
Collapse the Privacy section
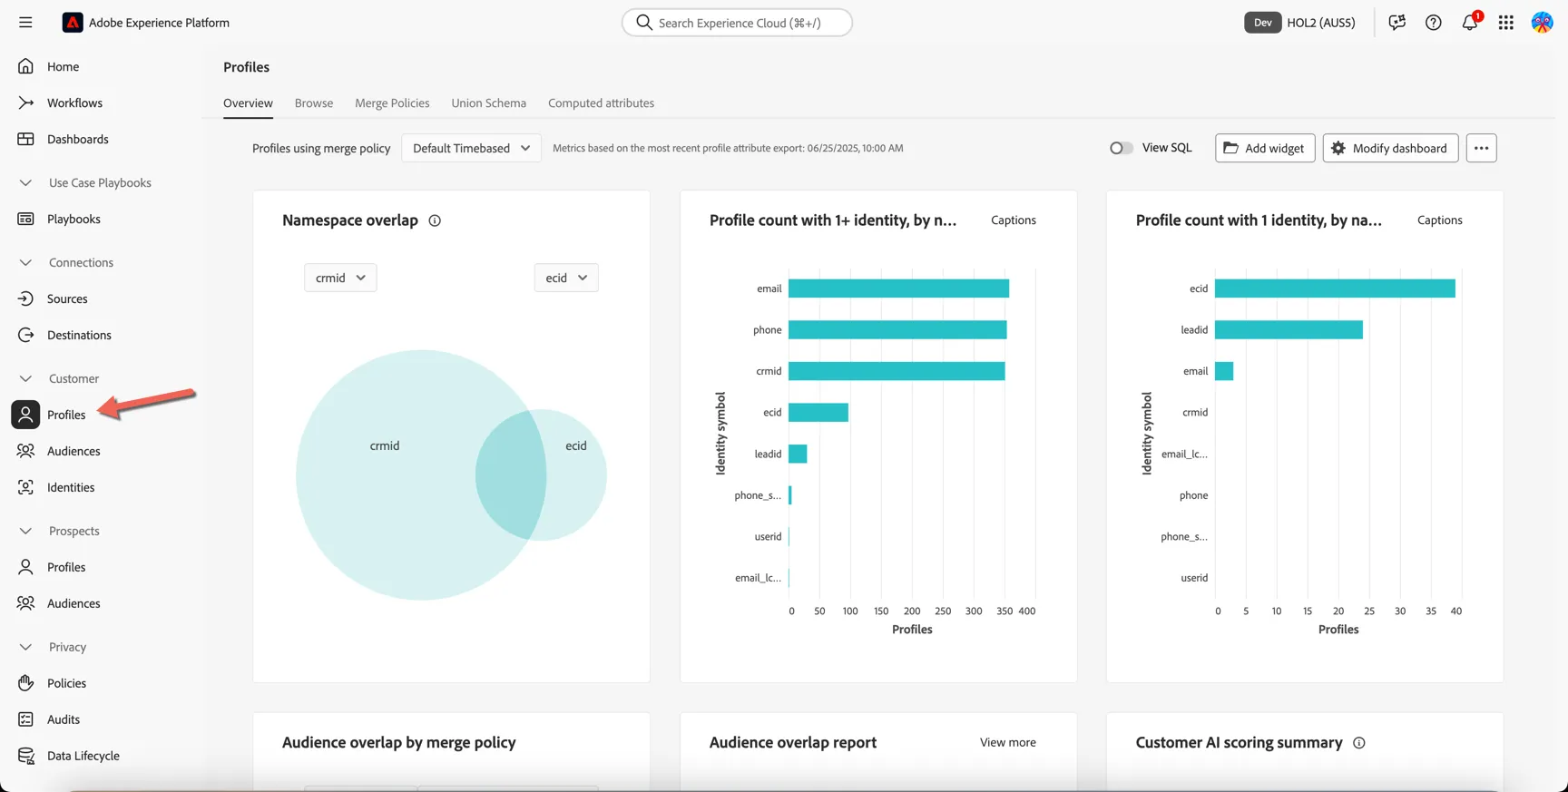point(25,647)
